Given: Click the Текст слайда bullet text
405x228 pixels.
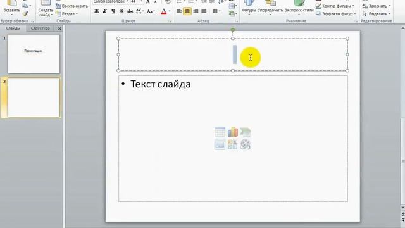Looking at the screenshot, I should pos(160,84).
